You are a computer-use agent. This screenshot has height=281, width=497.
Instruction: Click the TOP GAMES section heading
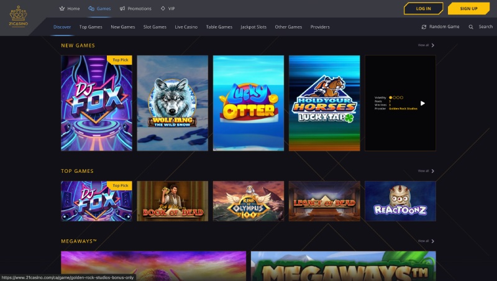pyautogui.click(x=77, y=171)
